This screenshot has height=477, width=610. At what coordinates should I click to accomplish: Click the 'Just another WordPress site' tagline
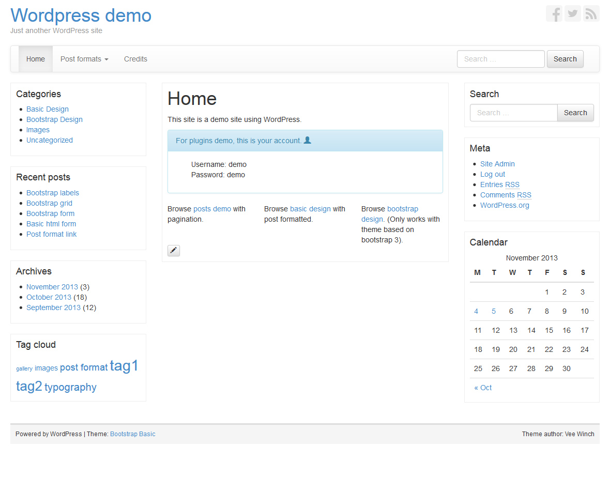click(56, 30)
